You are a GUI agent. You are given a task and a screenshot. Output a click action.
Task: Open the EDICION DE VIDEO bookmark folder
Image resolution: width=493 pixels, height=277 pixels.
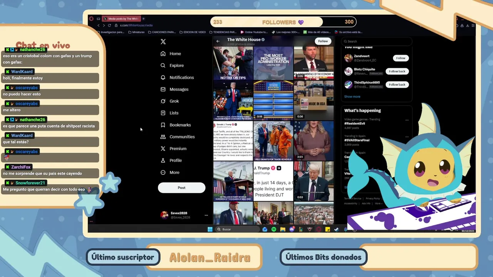point(192,32)
